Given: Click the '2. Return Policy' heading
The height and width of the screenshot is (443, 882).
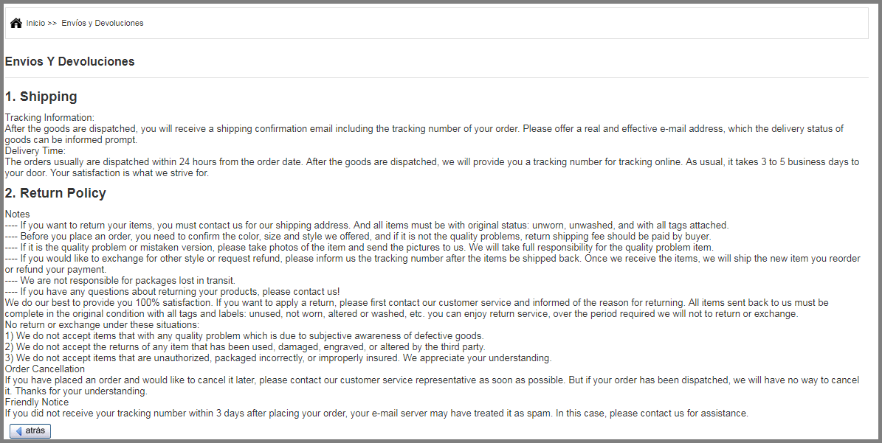Looking at the screenshot, I should [x=56, y=193].
